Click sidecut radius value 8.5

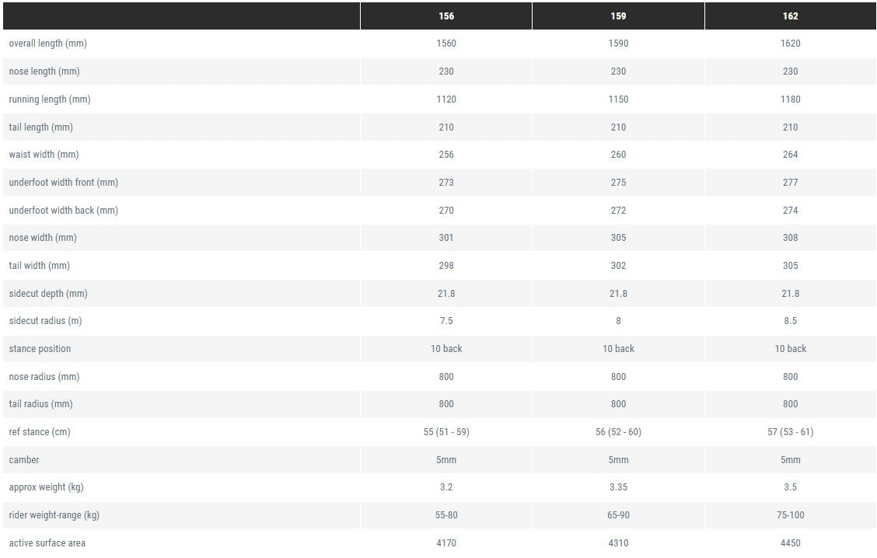click(x=790, y=321)
